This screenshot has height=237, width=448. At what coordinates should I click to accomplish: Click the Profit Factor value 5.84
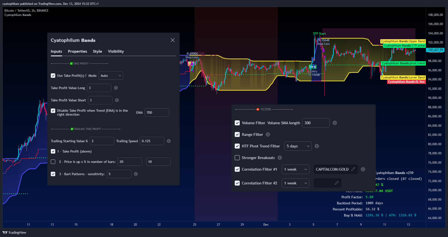(x=369, y=197)
